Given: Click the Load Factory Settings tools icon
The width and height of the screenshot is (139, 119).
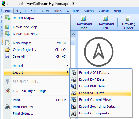Looking at the screenshot, I should 7,91.
